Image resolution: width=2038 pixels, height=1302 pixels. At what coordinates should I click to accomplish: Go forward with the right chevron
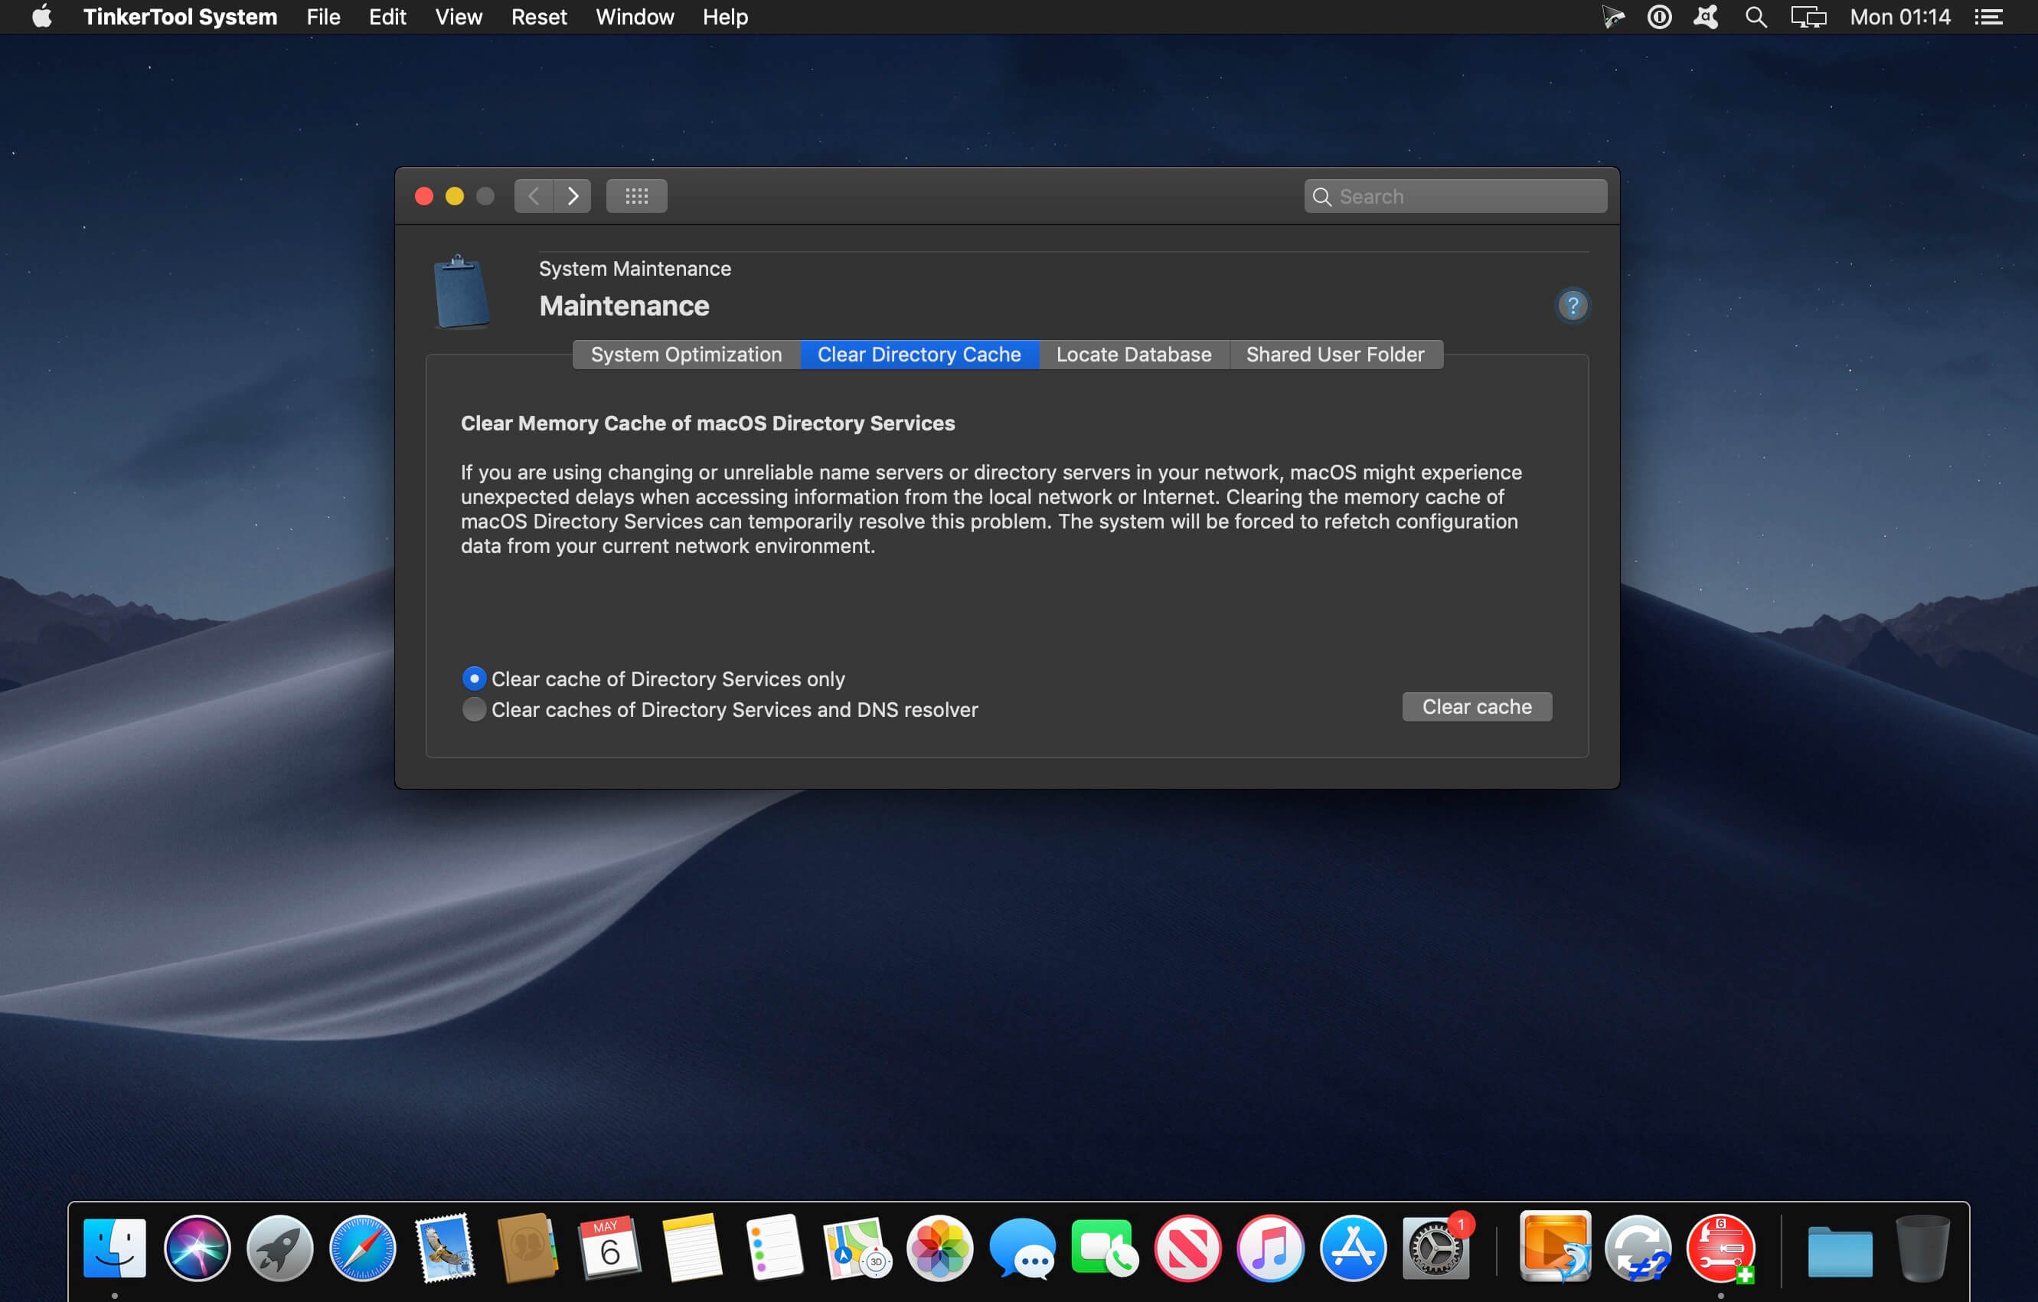point(573,196)
